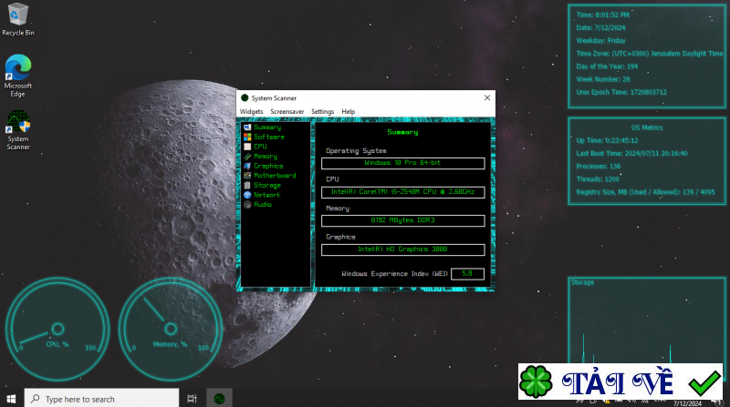Select the Storage icon in the sidebar

[x=247, y=185]
